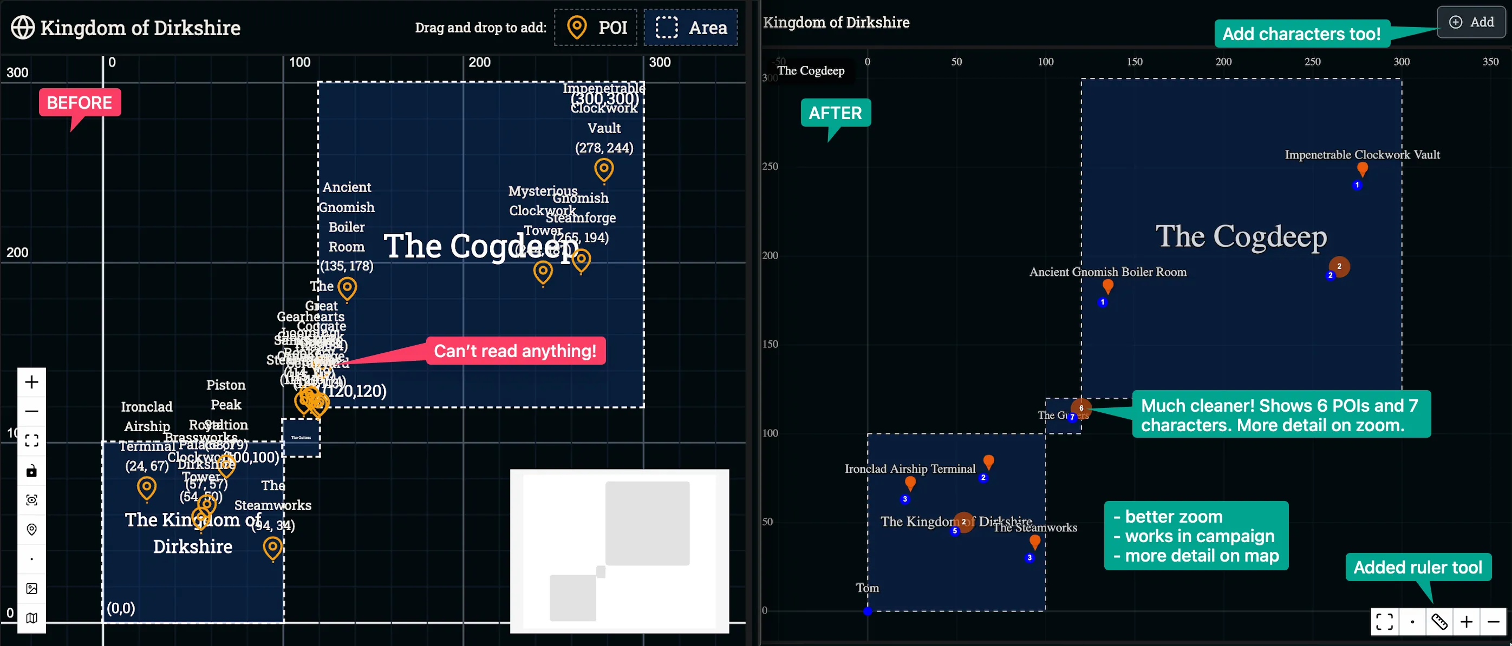Click the Impenetrable Clockwork Vault pin on the right map

[x=1363, y=169]
